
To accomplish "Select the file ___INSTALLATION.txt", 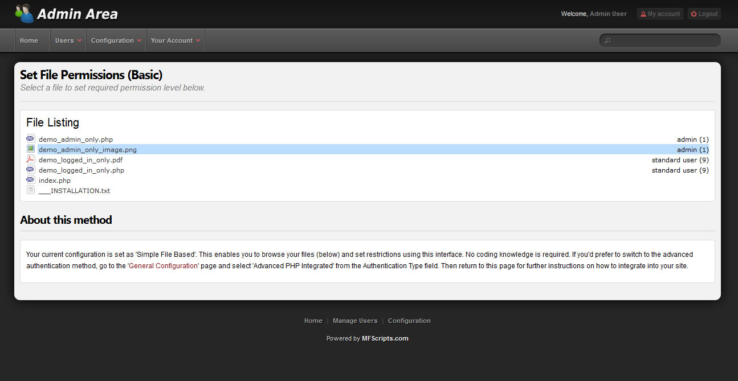I will tap(74, 191).
